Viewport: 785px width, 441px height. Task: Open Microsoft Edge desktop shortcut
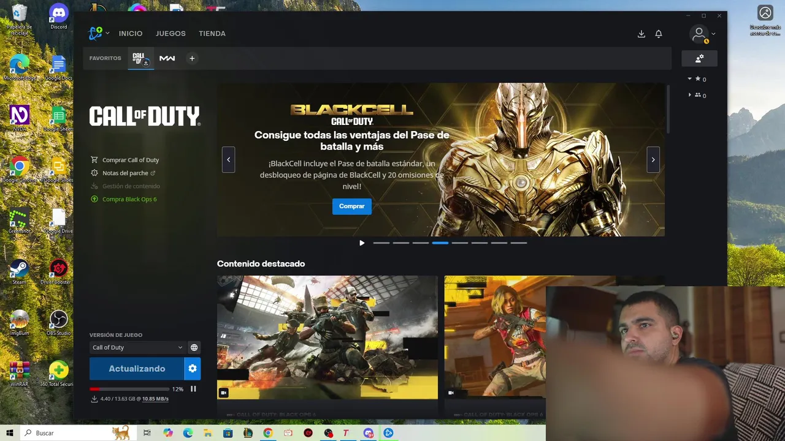click(20, 68)
